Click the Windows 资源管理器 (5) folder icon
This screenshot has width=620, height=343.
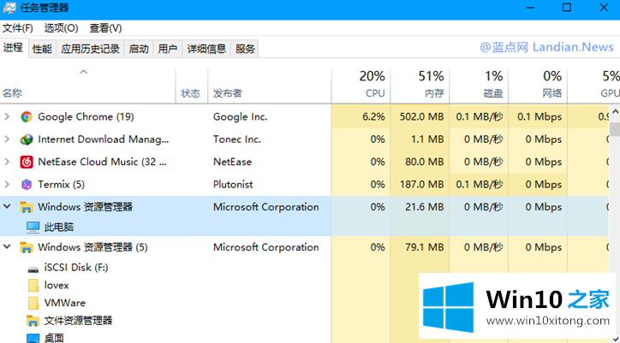pos(27,248)
